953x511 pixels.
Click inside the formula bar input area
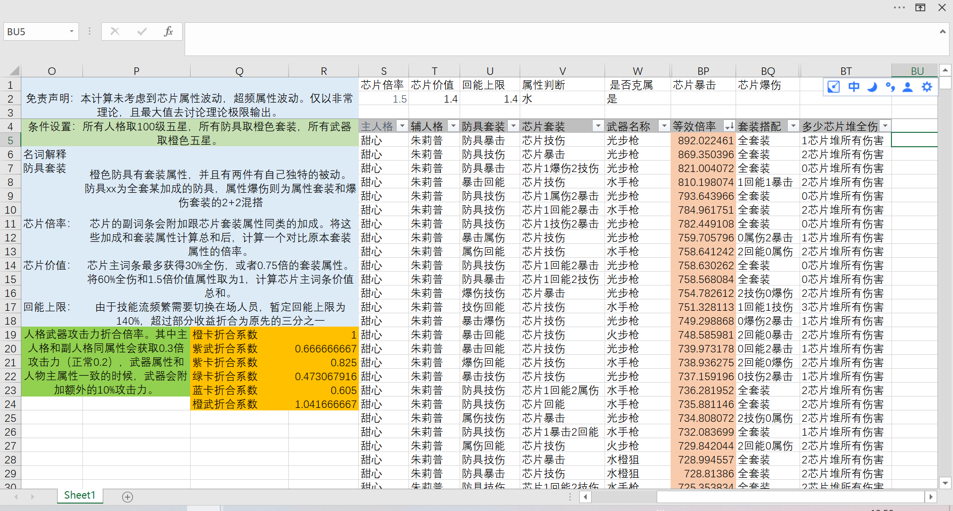[x=561, y=39]
